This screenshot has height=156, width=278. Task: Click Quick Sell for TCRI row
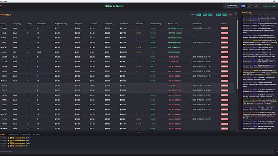[224, 38]
